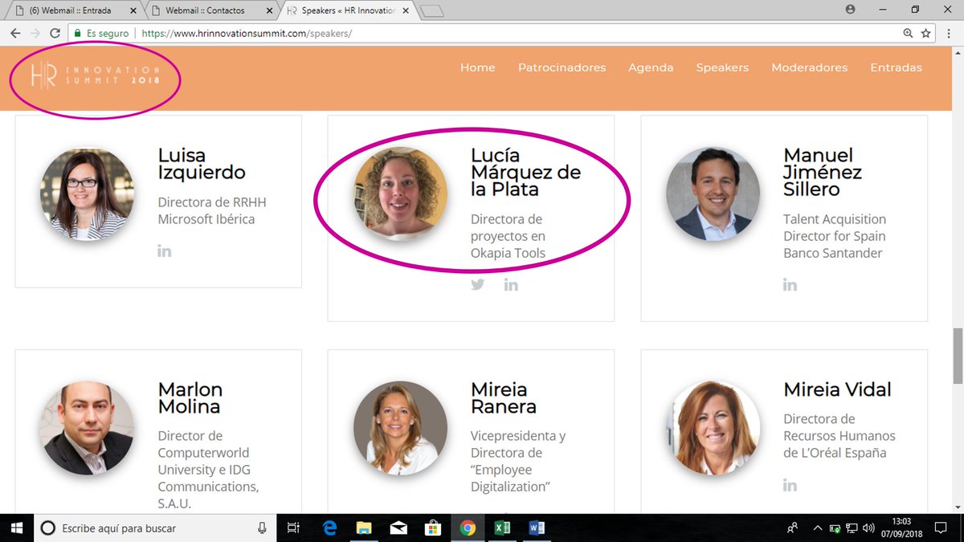964x542 pixels.
Task: Show hidden system tray icons chevron
Action: (818, 528)
